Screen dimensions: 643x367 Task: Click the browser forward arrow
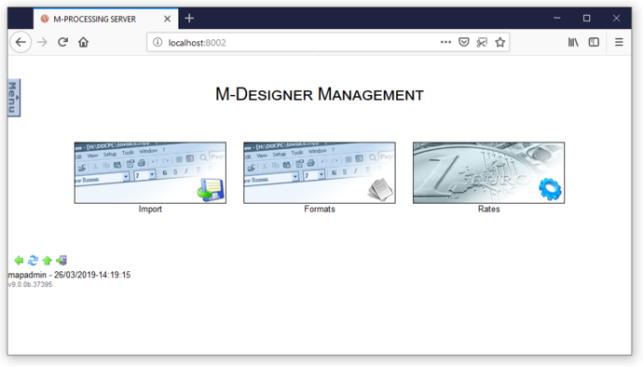42,42
